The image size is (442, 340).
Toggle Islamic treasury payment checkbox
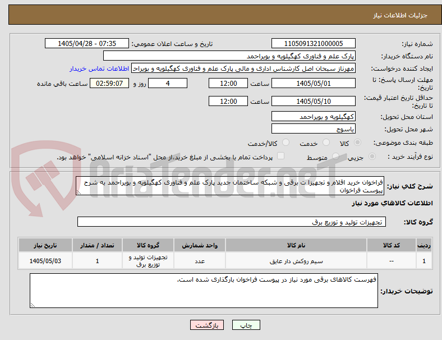pos(281,156)
